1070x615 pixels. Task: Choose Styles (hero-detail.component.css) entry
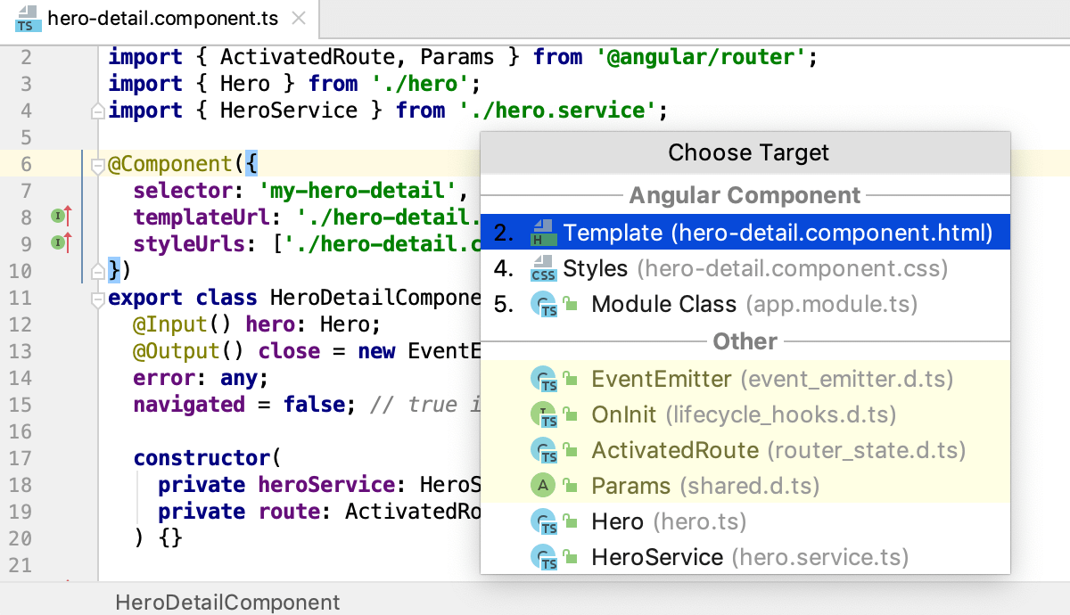pyautogui.click(x=745, y=268)
